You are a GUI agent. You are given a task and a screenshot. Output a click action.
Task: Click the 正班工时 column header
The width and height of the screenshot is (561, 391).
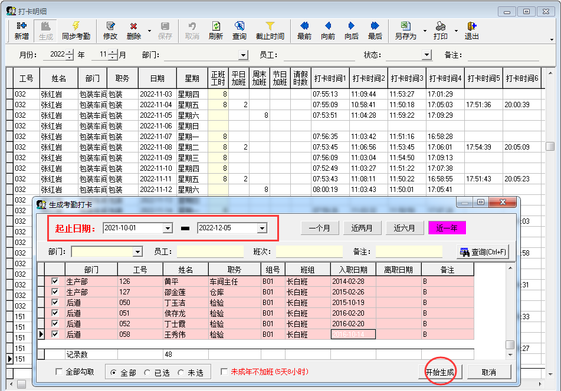(x=218, y=78)
